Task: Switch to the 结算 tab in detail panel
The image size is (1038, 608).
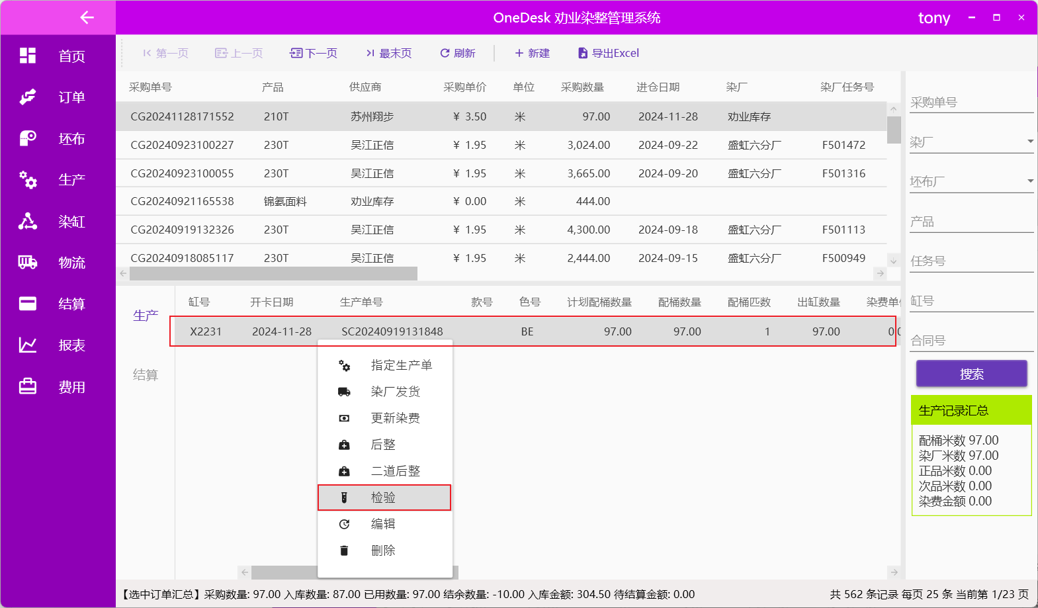Action: click(x=146, y=375)
